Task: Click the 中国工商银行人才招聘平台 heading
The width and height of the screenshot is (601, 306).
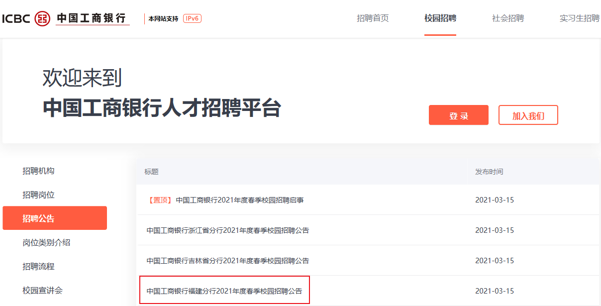Action: [x=162, y=108]
